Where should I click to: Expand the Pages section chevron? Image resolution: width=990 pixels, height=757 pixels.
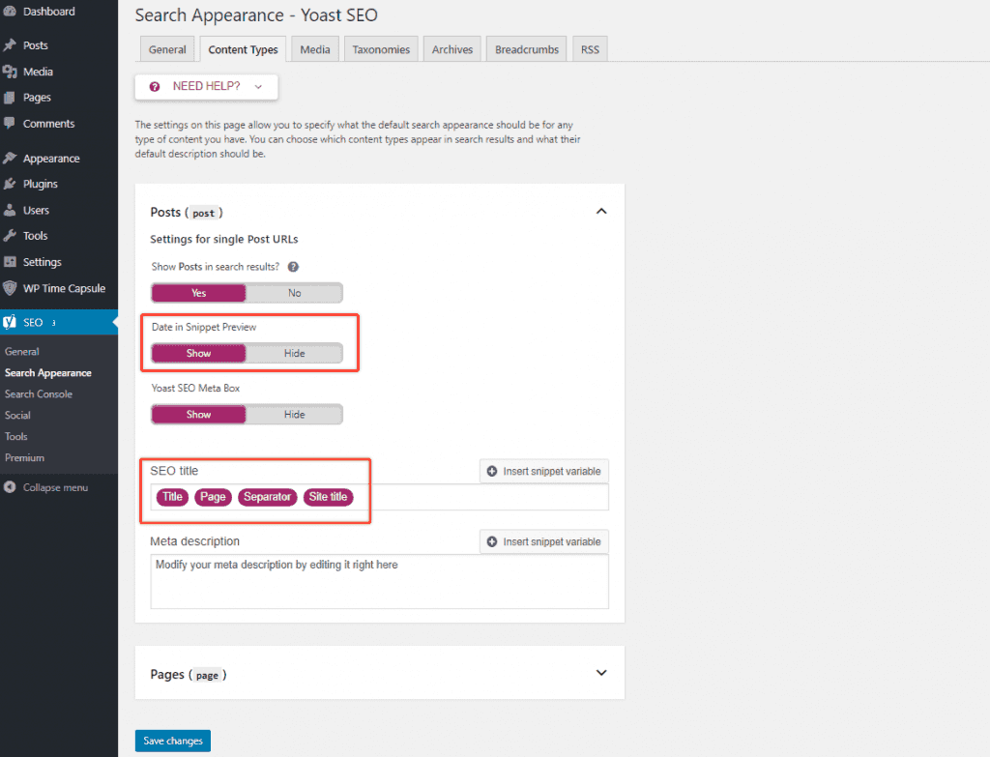point(601,674)
